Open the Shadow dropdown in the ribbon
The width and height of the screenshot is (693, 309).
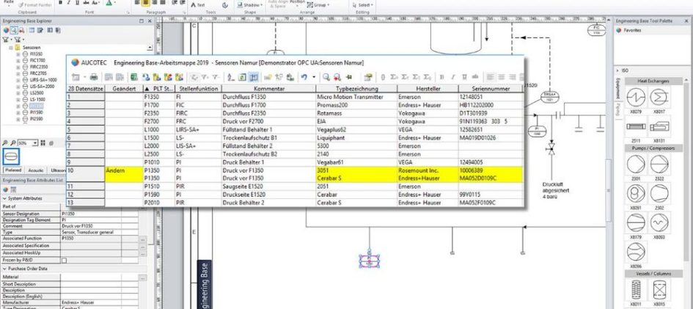coord(250,5)
